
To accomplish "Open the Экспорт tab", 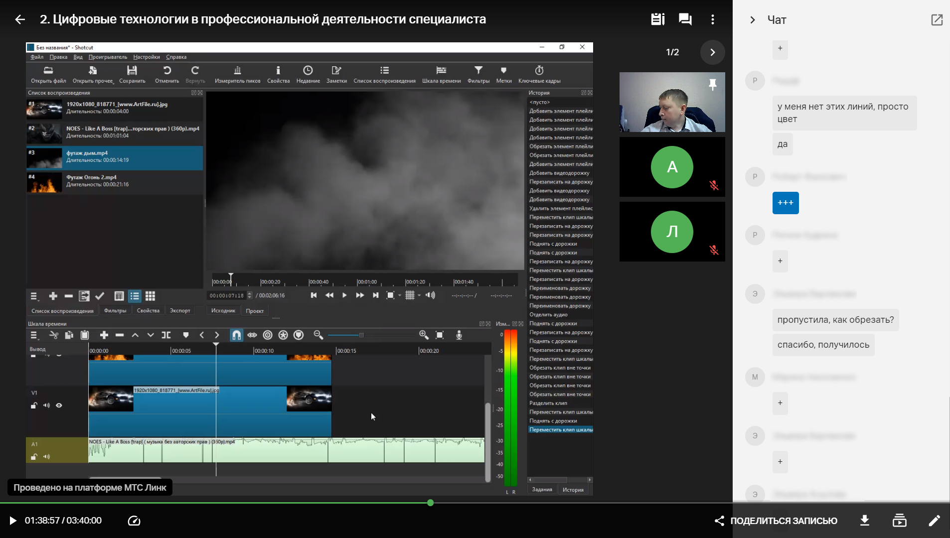I will pyautogui.click(x=180, y=310).
